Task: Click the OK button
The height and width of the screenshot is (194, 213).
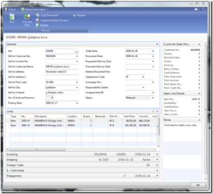Action: tap(198, 185)
